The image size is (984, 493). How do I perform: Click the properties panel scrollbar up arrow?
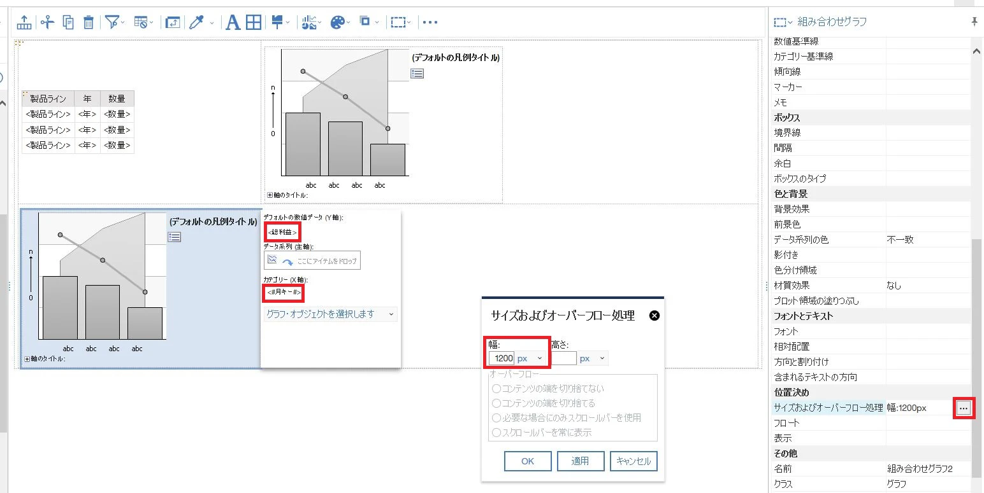click(x=977, y=52)
